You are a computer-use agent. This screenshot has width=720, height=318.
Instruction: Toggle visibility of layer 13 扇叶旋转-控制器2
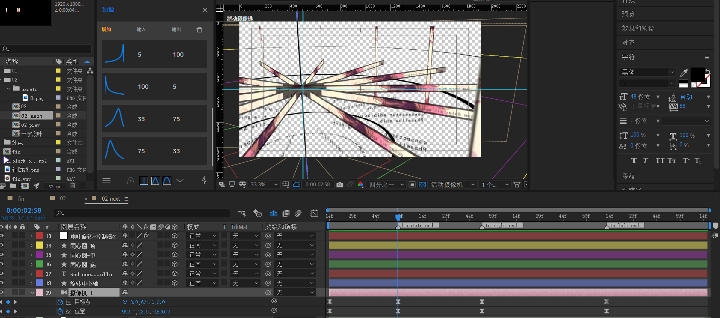tap(2, 236)
